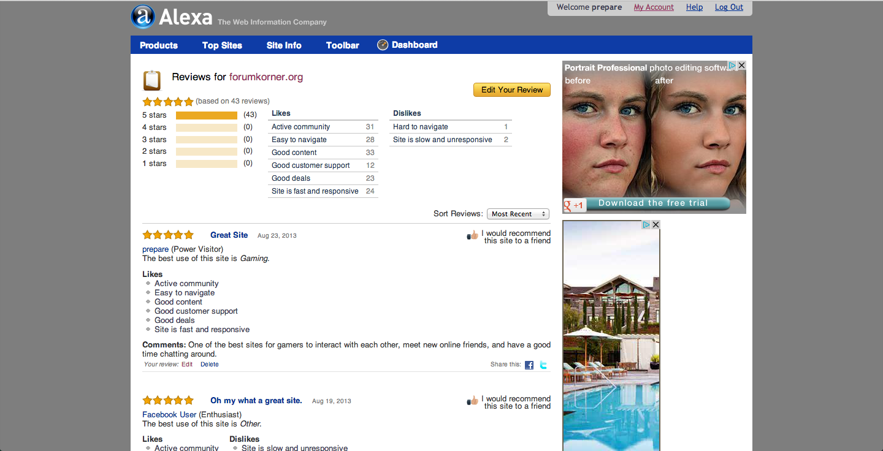883x451 pixels.
Task: Close the Portrait Professional ad
Action: [x=741, y=65]
